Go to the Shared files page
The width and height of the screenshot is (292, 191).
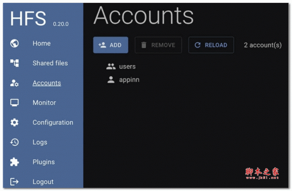pyautogui.click(x=50, y=63)
